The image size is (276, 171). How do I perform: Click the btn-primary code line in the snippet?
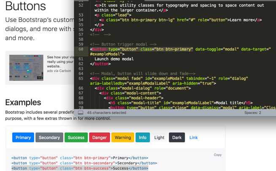click(80, 158)
